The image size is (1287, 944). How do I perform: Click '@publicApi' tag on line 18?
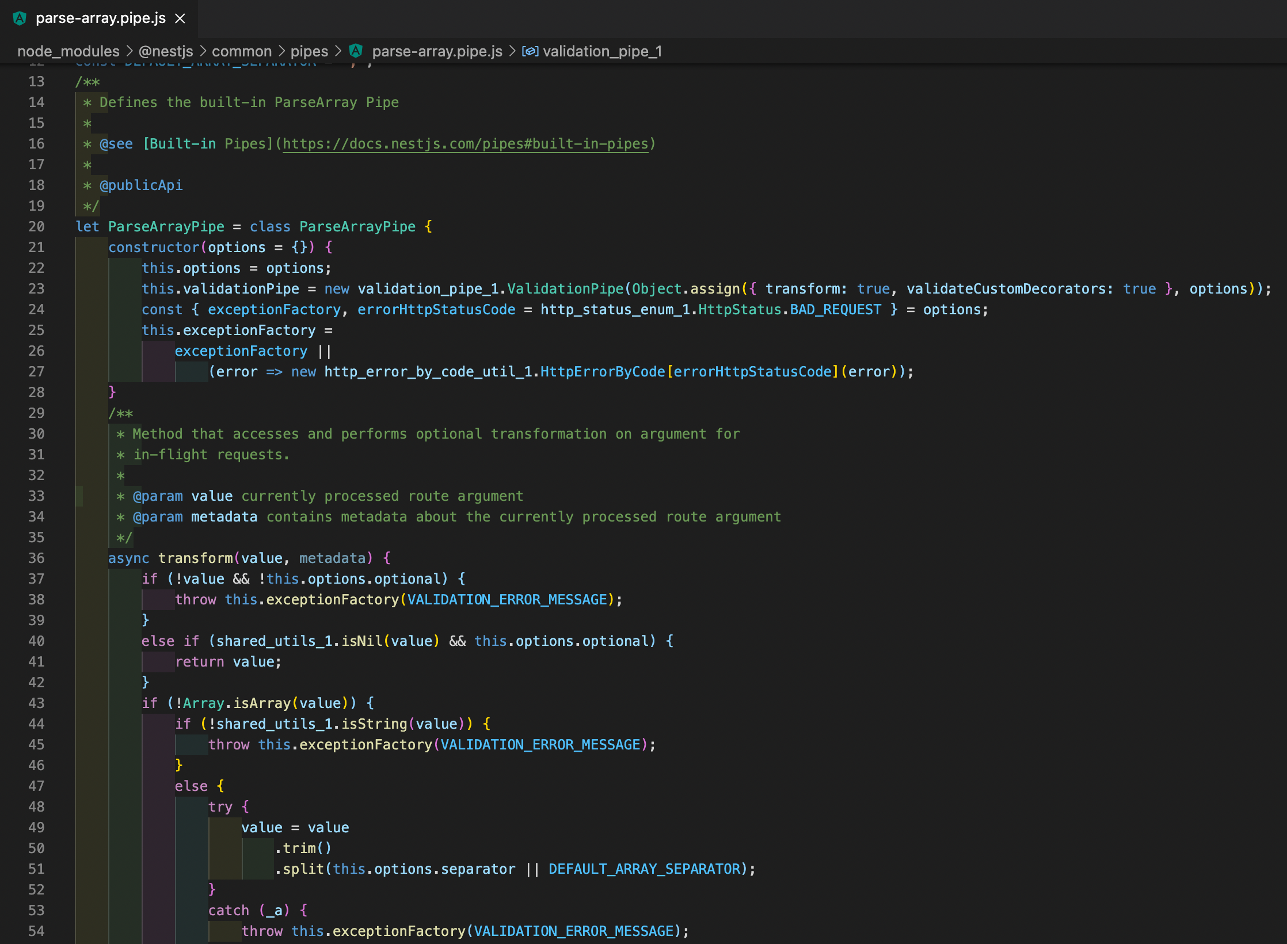click(141, 185)
